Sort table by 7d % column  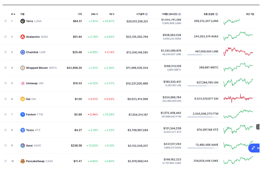[x=112, y=14]
